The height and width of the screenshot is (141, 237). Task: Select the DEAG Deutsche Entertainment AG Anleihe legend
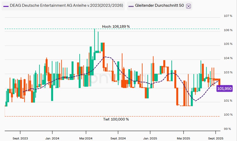63,6
